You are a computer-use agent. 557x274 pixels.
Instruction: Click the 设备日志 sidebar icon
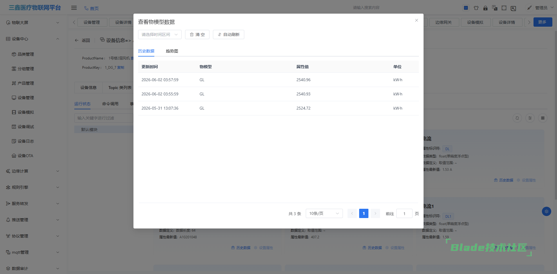coord(14,141)
